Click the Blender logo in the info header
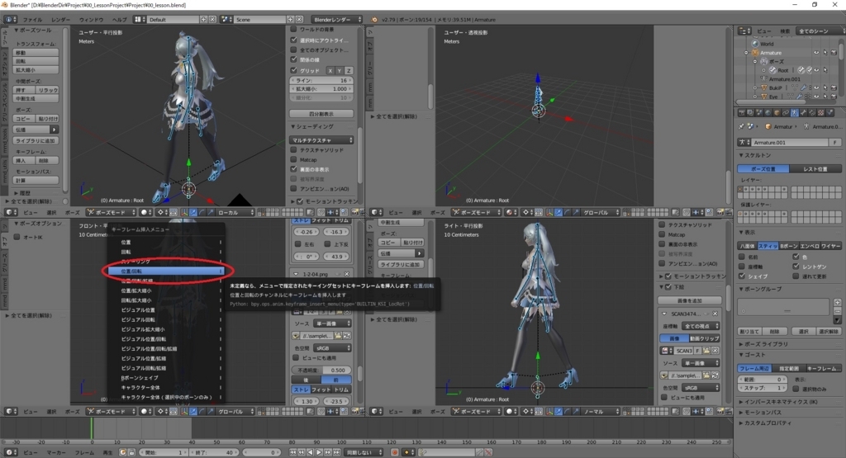Image resolution: width=846 pixels, height=458 pixels. pos(374,20)
